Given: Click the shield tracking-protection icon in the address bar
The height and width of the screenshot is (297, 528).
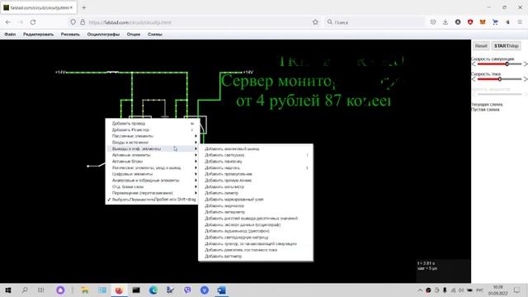Looking at the screenshot, I should 73,22.
